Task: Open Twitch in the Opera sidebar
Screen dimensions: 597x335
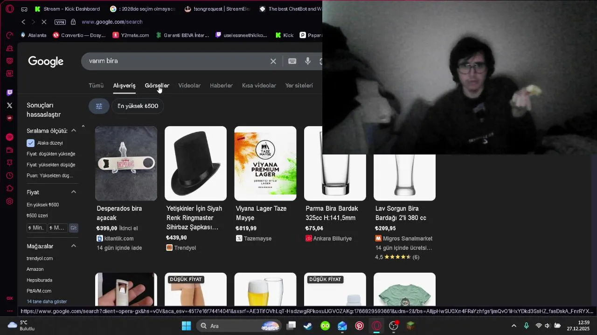Action: pos(9,93)
